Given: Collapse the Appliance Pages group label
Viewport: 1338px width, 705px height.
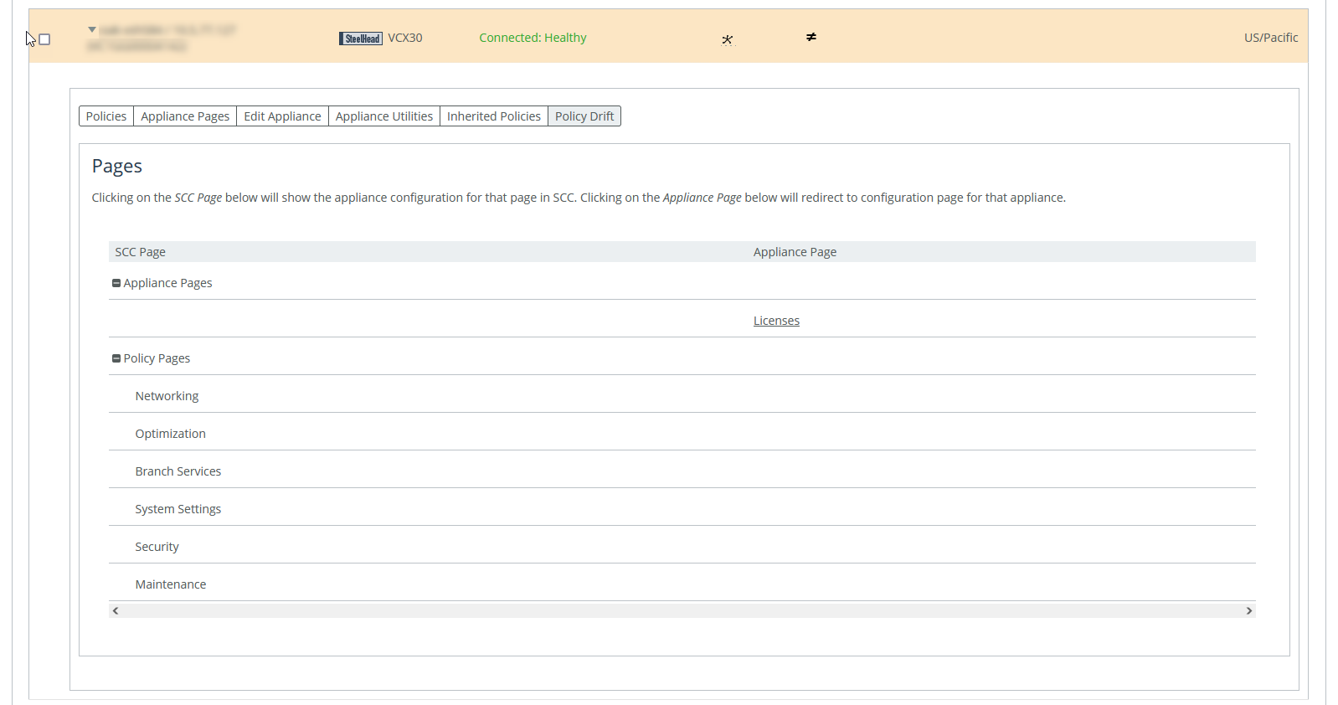Looking at the screenshot, I should [167, 283].
